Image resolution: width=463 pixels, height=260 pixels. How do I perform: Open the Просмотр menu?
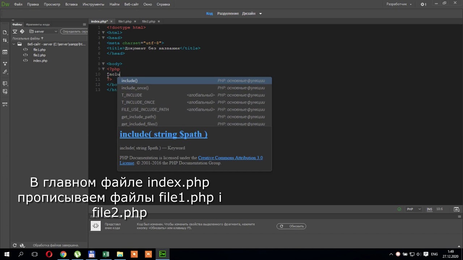pyautogui.click(x=52, y=4)
